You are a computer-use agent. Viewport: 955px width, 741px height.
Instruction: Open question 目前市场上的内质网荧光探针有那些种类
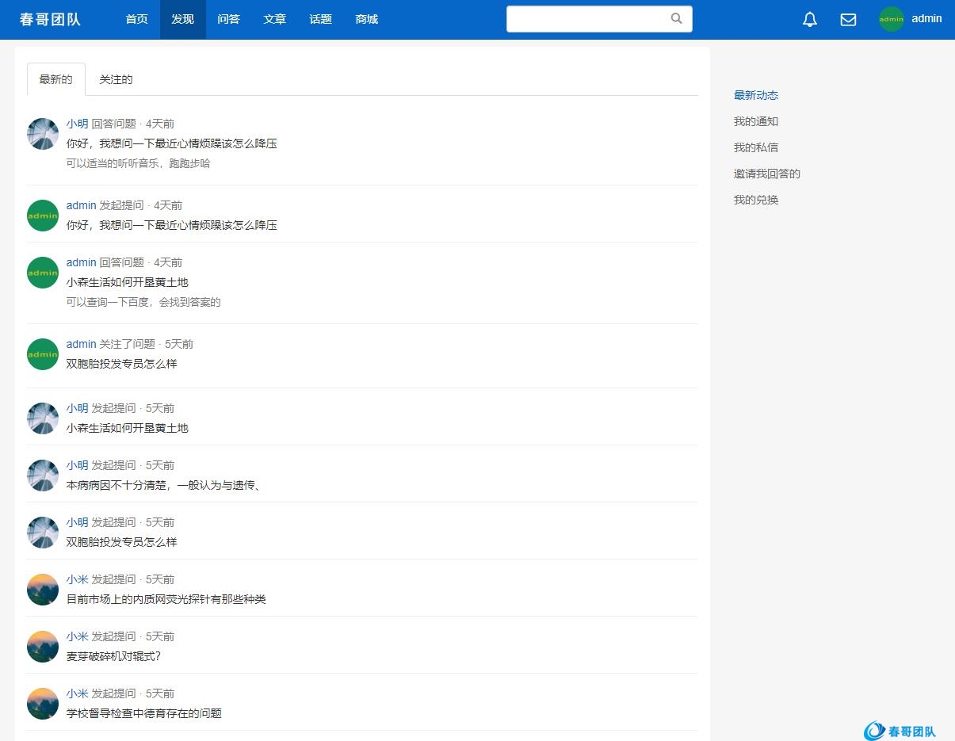pyautogui.click(x=166, y=599)
